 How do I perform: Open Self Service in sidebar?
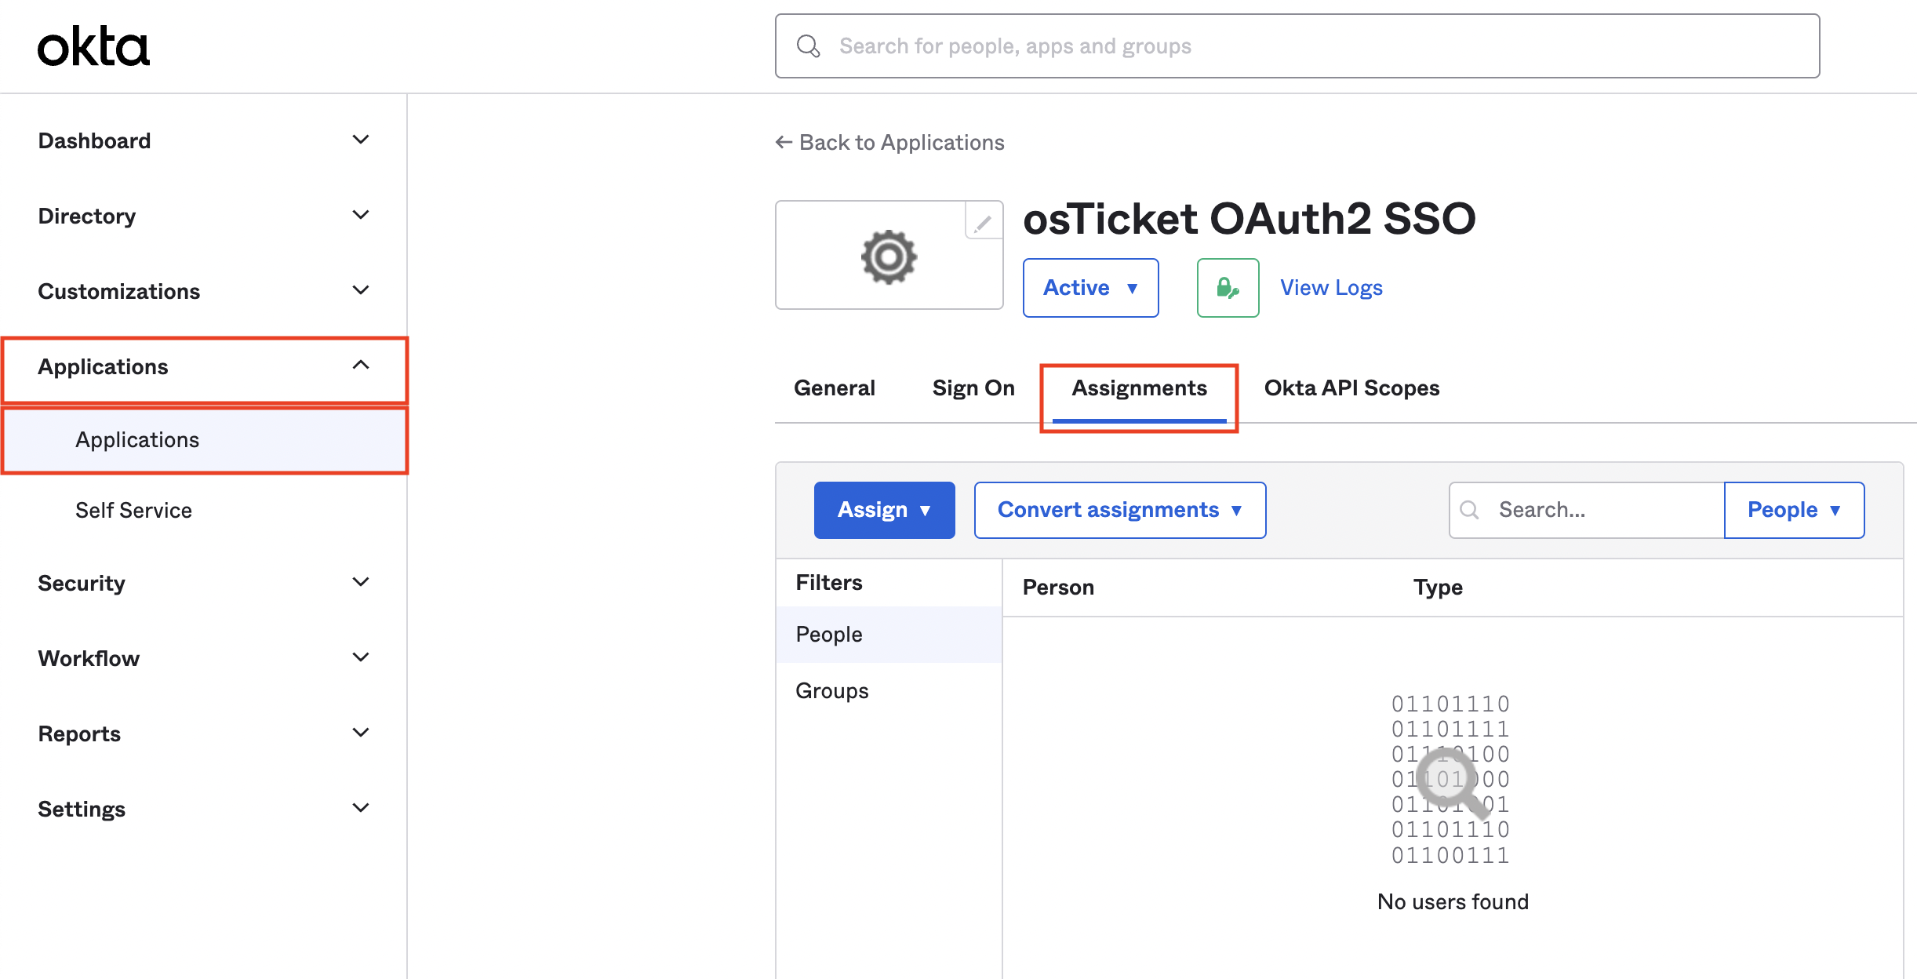tap(133, 511)
